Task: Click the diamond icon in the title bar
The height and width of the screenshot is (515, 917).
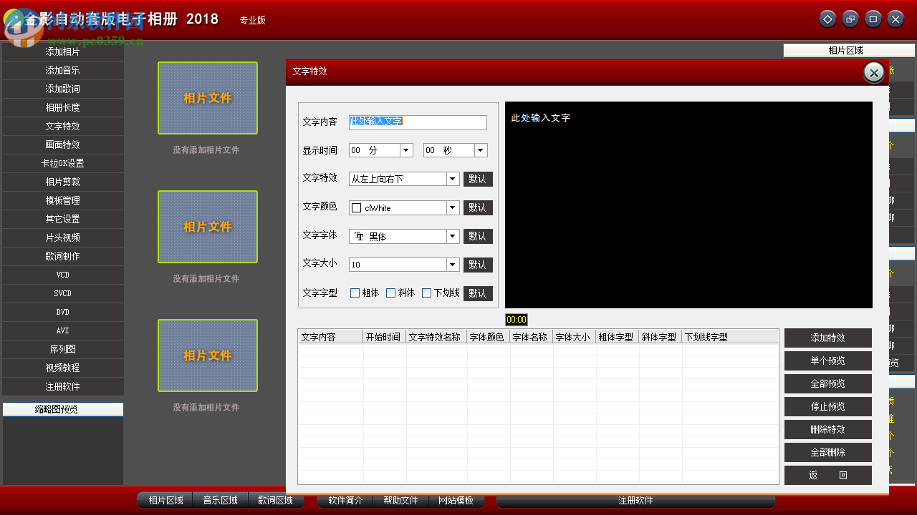Action: point(827,19)
